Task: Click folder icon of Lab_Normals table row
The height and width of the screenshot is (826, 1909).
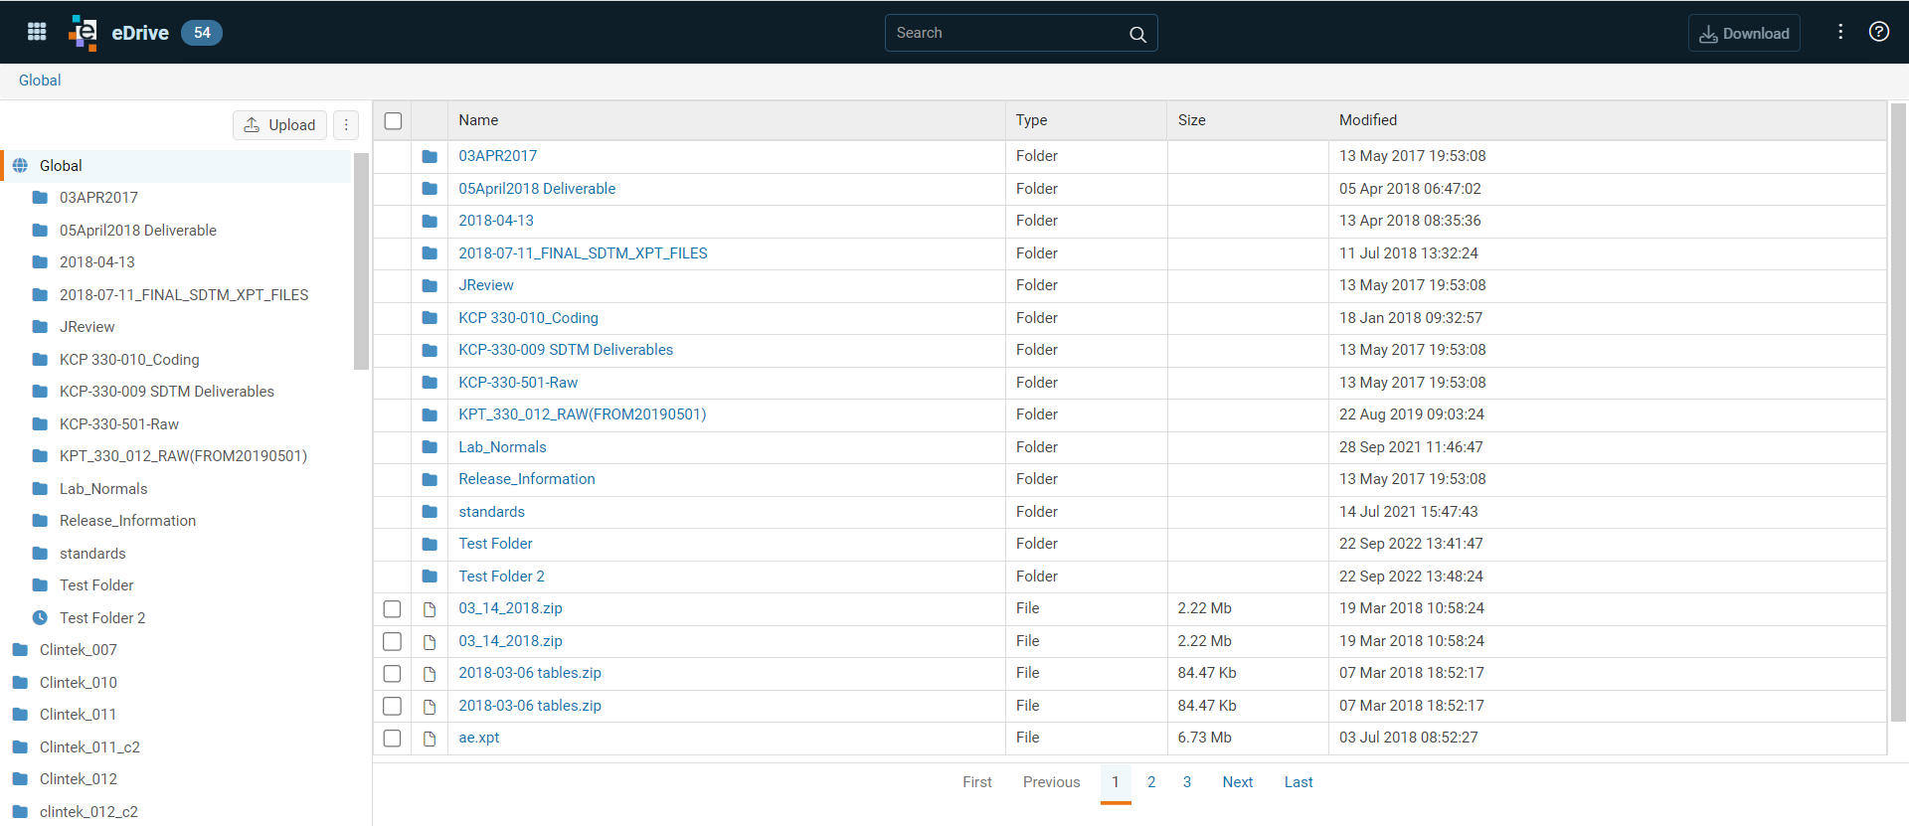Action: [x=430, y=447]
